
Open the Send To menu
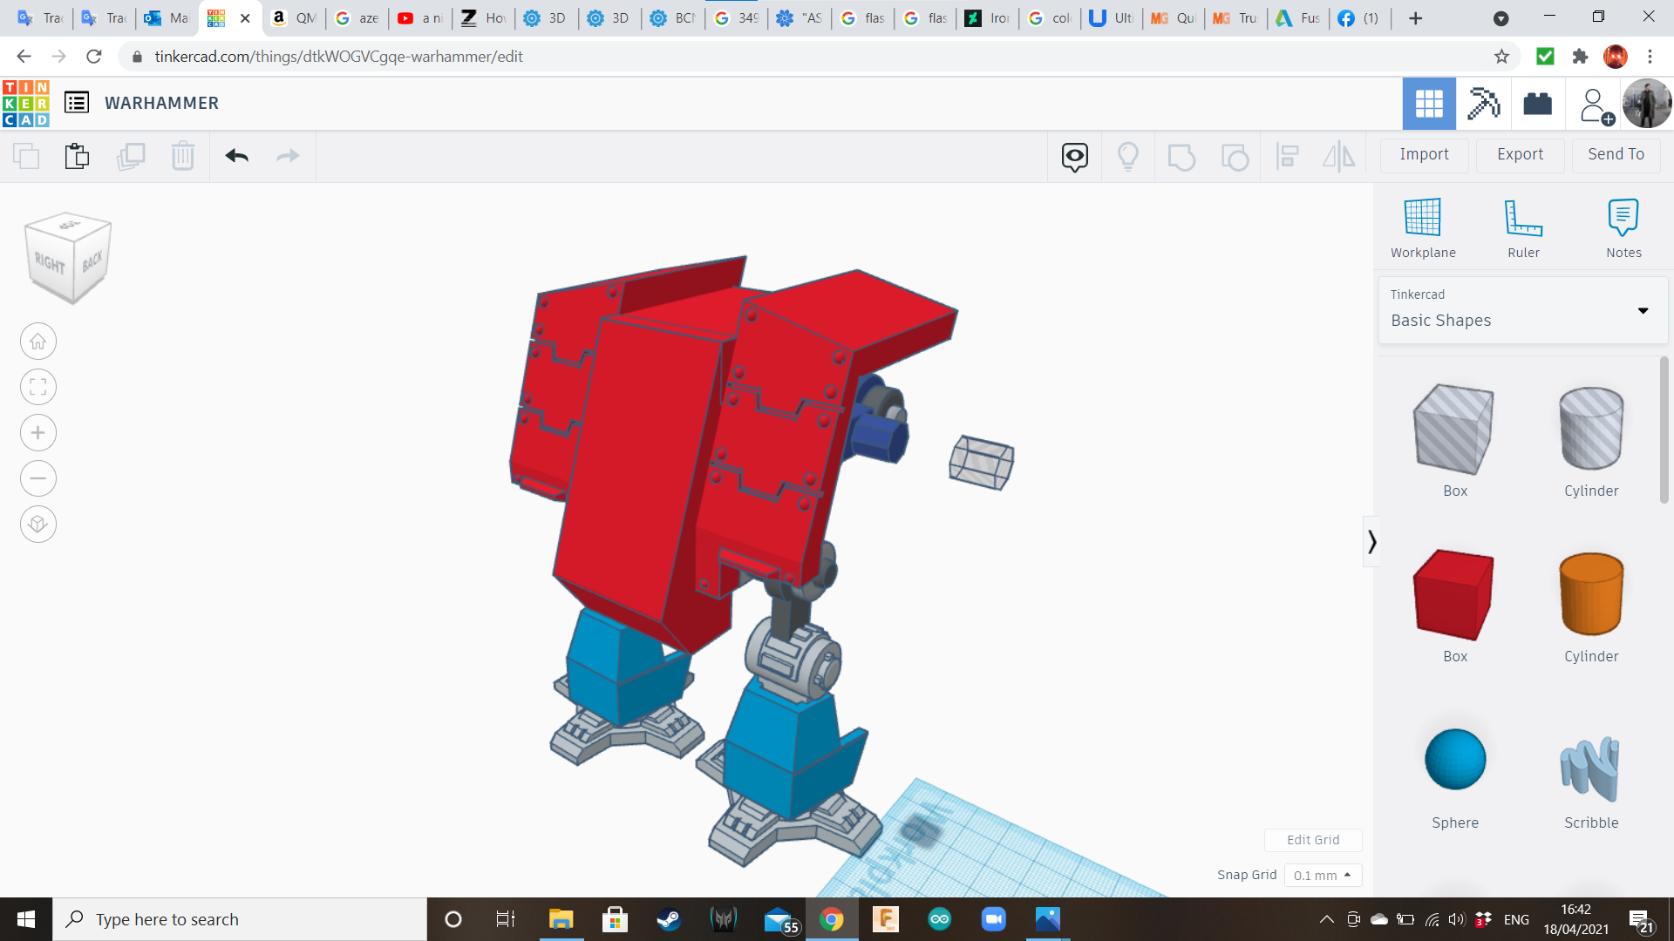point(1615,154)
